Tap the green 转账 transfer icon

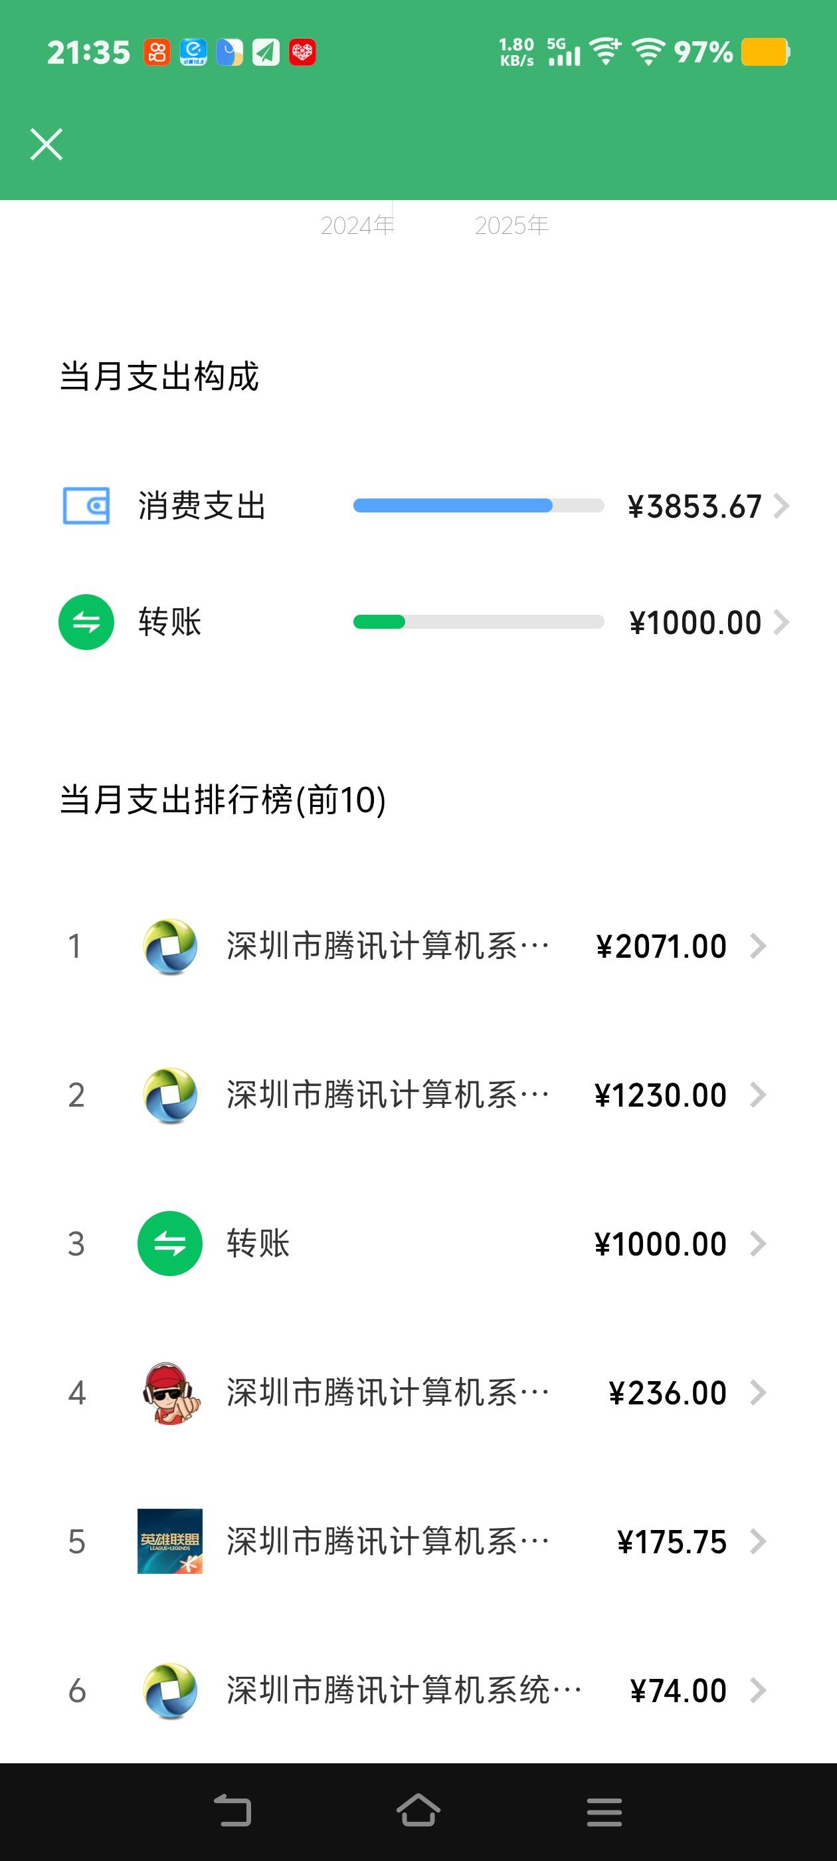[x=86, y=622]
